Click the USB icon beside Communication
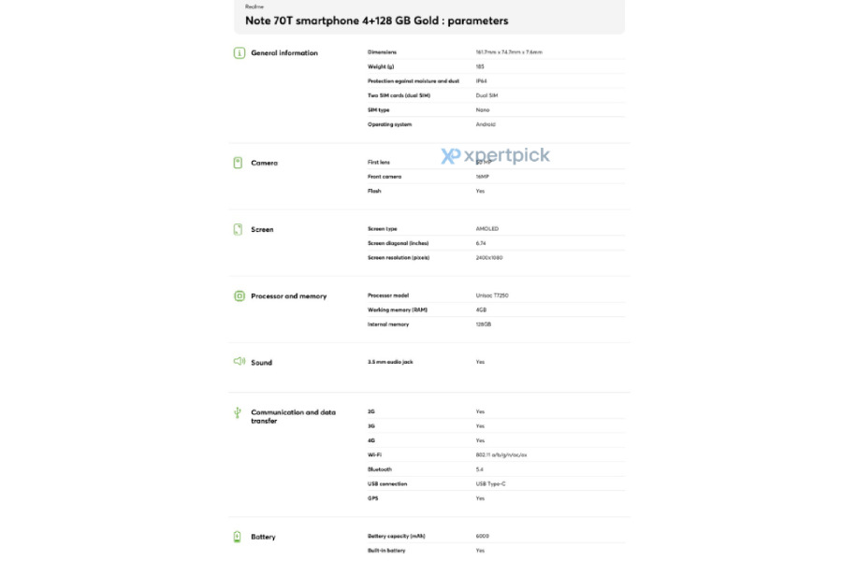842x561 pixels. coord(239,412)
